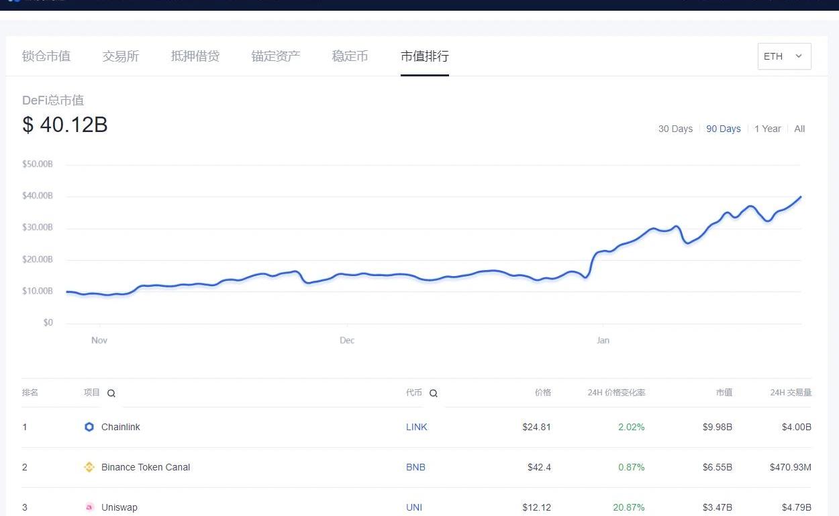Screen dimensions: 839x516
Task: Click the token column search icon
Action: [434, 393]
